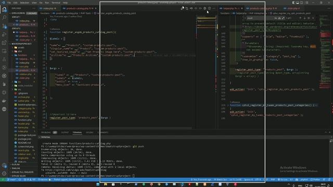Unfold function at line 159 in right editor

(228, 105)
